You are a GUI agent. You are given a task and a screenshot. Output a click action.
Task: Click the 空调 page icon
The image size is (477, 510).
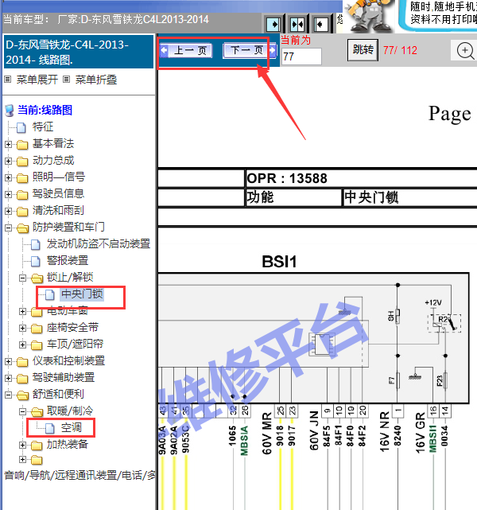point(50,428)
